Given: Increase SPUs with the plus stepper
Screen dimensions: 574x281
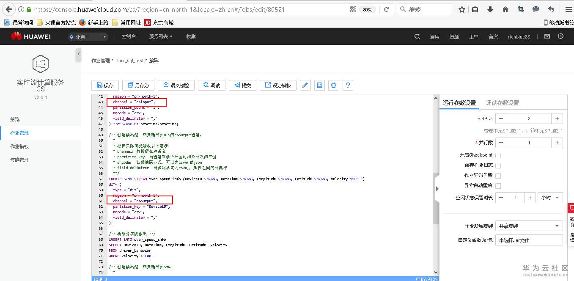Looking at the screenshot, I should pos(557,118).
